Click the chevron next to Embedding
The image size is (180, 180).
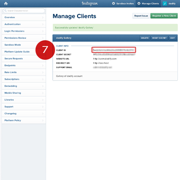coord(43,86)
